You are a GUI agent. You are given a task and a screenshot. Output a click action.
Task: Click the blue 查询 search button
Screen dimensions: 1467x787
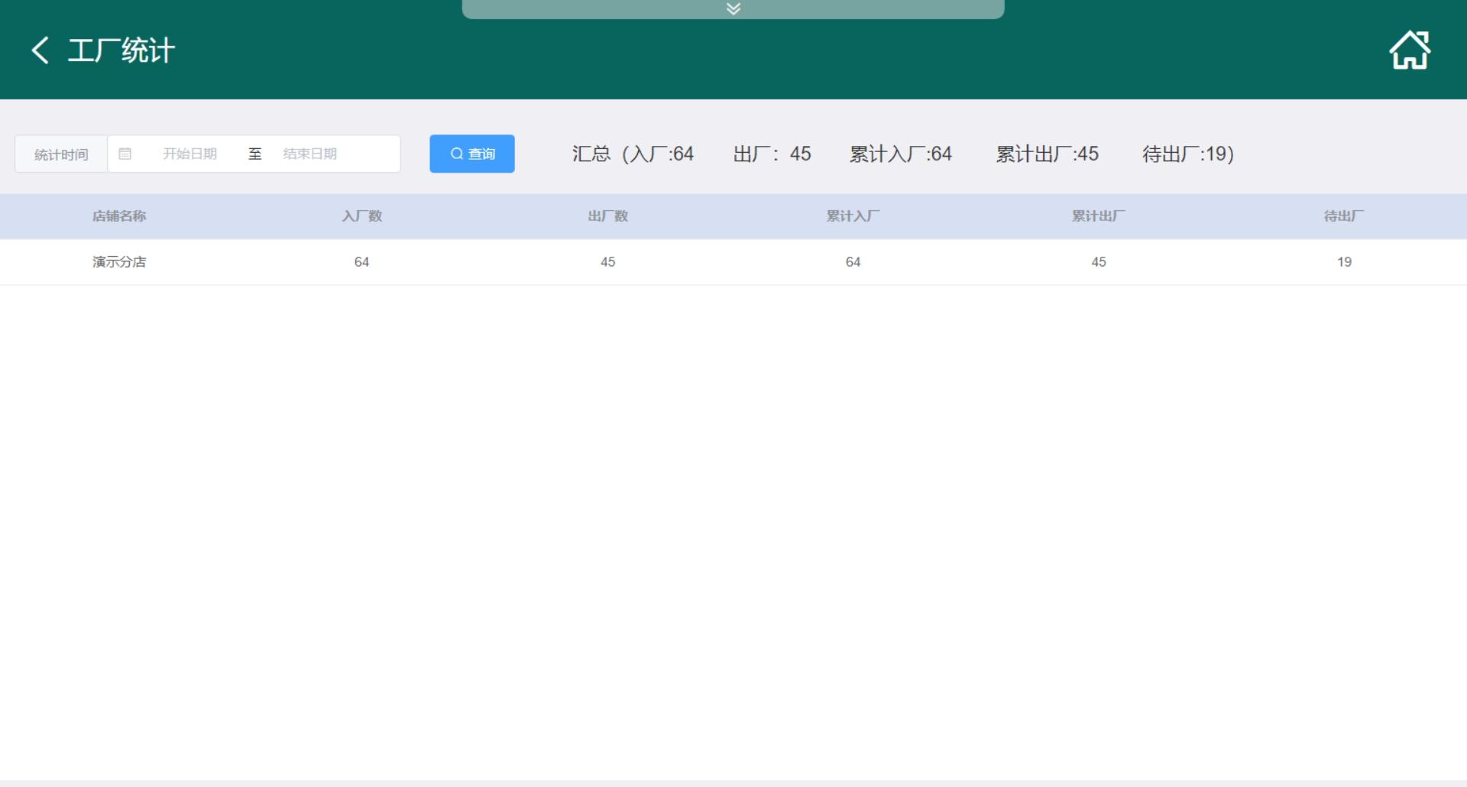[472, 154]
